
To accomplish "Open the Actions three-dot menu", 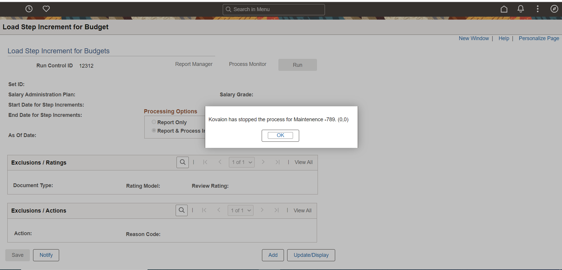I will (538, 9).
